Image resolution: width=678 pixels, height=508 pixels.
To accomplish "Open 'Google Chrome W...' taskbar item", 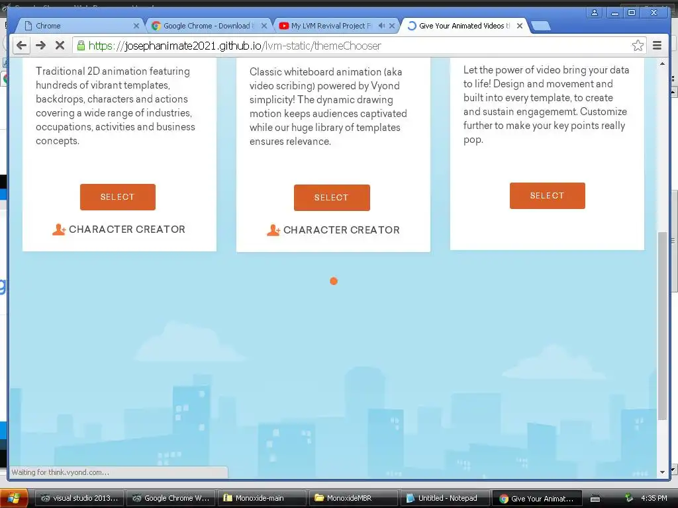I will tap(171, 498).
